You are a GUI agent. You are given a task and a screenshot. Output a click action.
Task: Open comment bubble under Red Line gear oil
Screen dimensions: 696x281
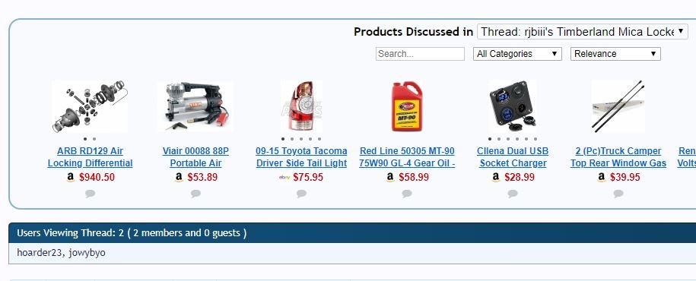pos(407,194)
